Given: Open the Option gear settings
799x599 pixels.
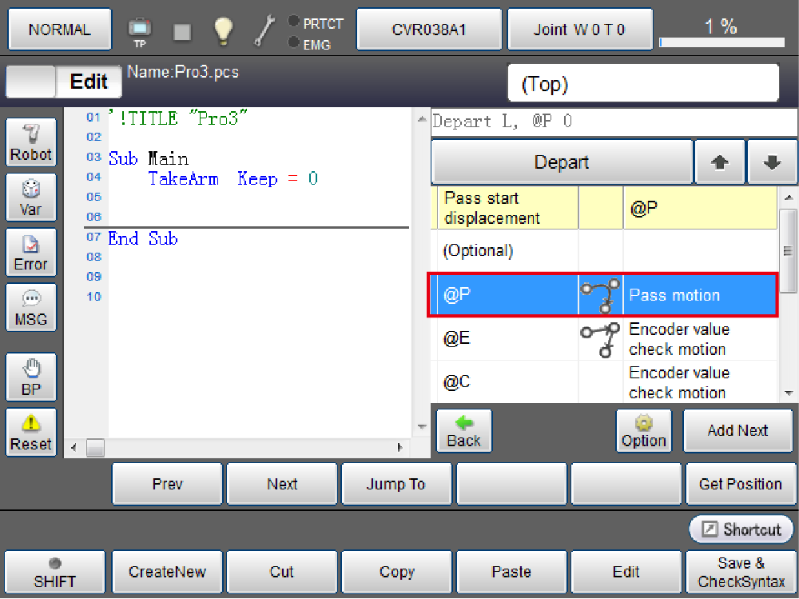Looking at the screenshot, I should tap(643, 431).
